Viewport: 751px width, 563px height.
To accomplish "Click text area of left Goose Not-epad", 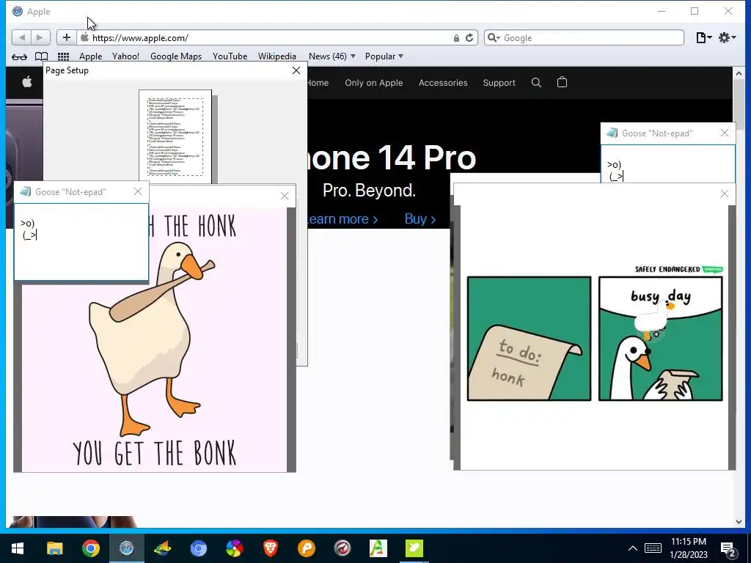I will 81,242.
